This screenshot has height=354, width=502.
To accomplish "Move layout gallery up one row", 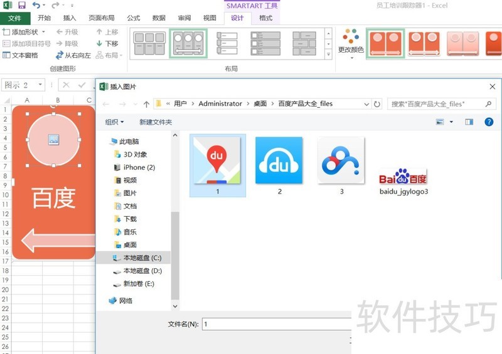I will [328, 33].
